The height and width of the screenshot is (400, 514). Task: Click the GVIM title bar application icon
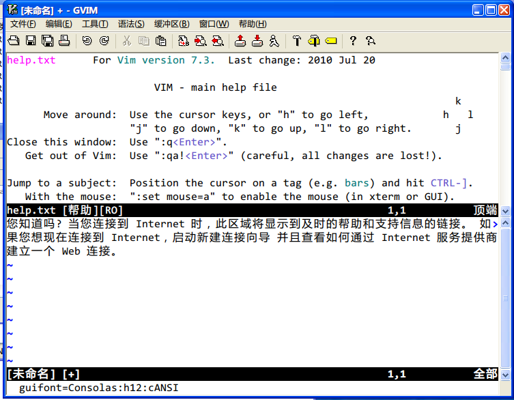pos(12,10)
